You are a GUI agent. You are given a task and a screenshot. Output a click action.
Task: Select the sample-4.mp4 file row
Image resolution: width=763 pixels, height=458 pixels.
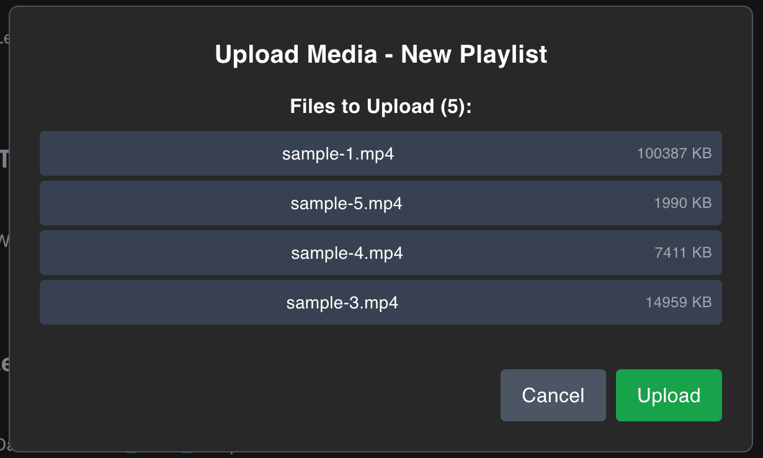(x=381, y=253)
